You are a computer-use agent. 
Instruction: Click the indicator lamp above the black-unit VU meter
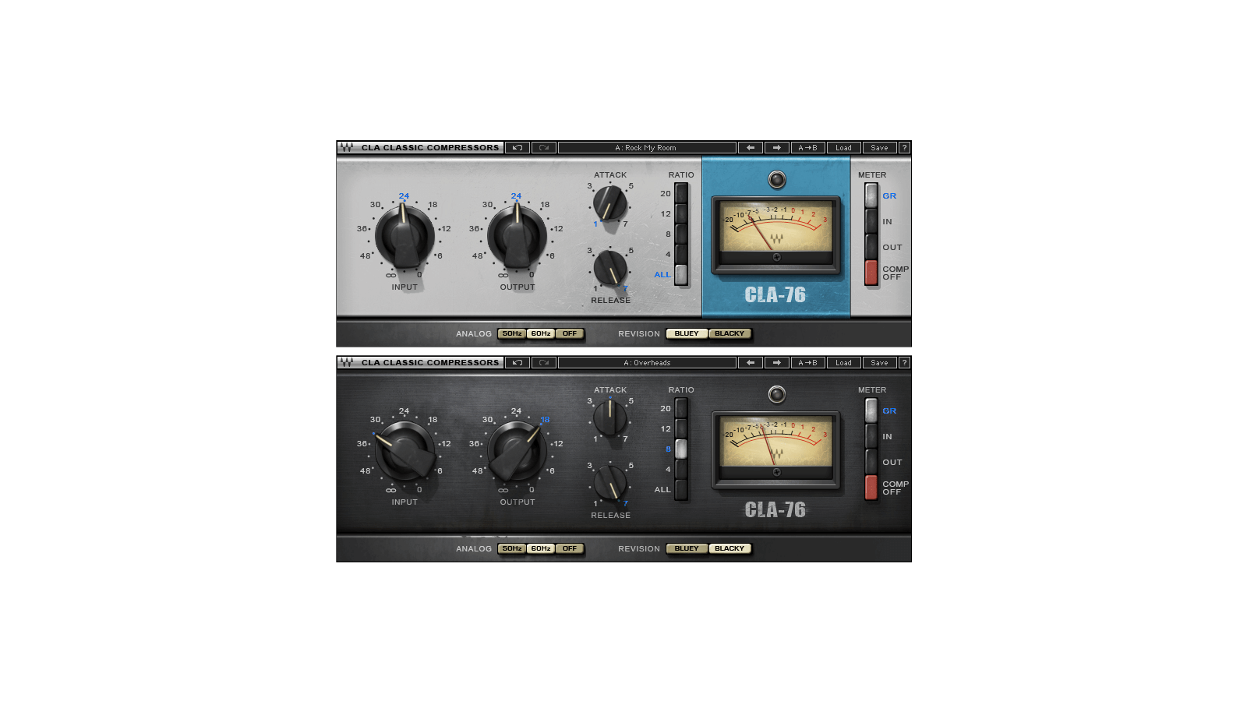(x=776, y=395)
